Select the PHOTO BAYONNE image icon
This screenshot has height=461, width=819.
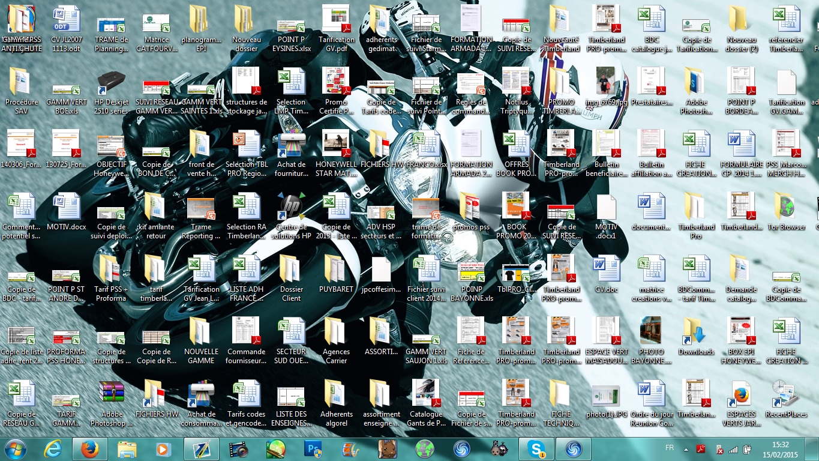click(x=651, y=331)
